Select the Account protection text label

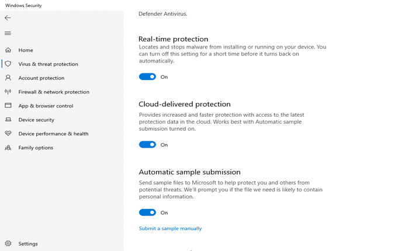click(41, 78)
